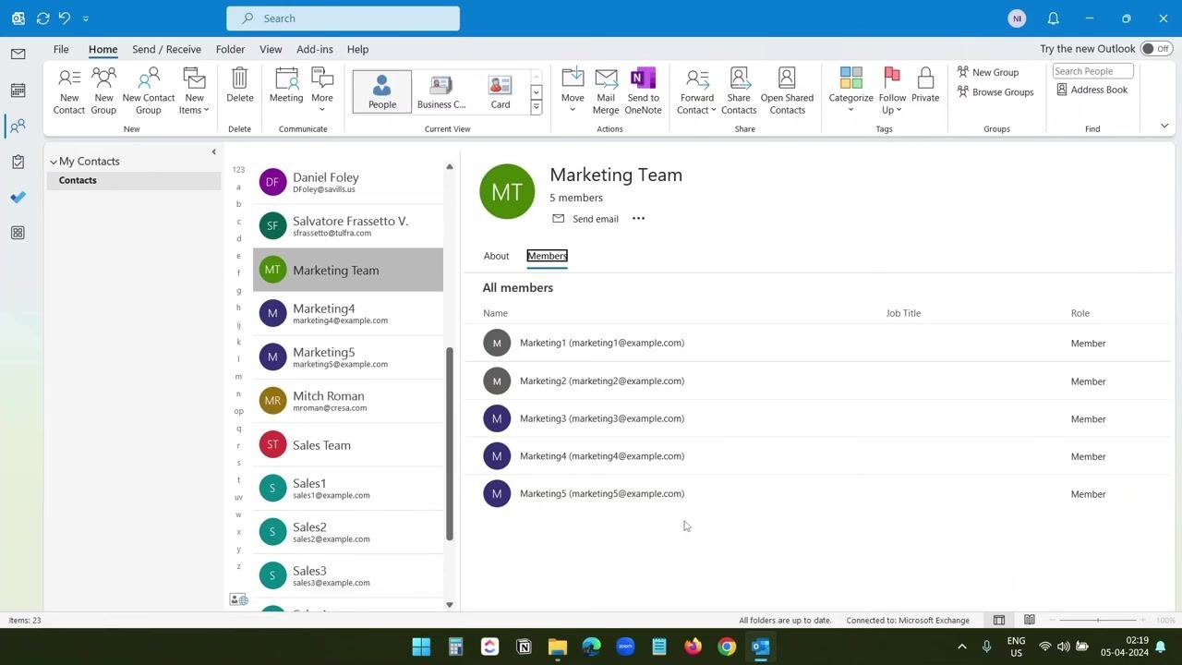Screen dimensions: 1182x665
Task: Collapse the ribbon with chevron
Action: [1164, 127]
